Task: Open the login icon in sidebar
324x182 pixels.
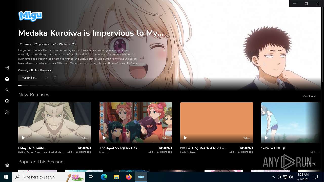Action: (7, 68)
